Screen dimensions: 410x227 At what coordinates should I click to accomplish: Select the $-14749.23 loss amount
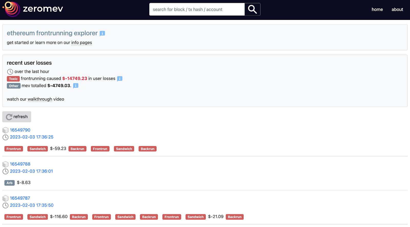click(x=75, y=78)
